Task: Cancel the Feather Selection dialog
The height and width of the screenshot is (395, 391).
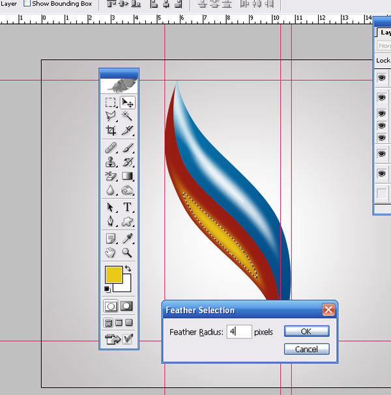Action: [x=306, y=349]
